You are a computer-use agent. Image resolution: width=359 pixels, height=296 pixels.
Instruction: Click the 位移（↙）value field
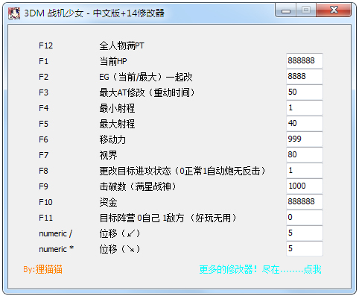tap(305, 233)
